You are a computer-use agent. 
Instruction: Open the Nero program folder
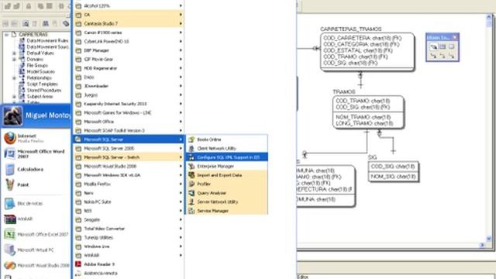tap(129, 193)
